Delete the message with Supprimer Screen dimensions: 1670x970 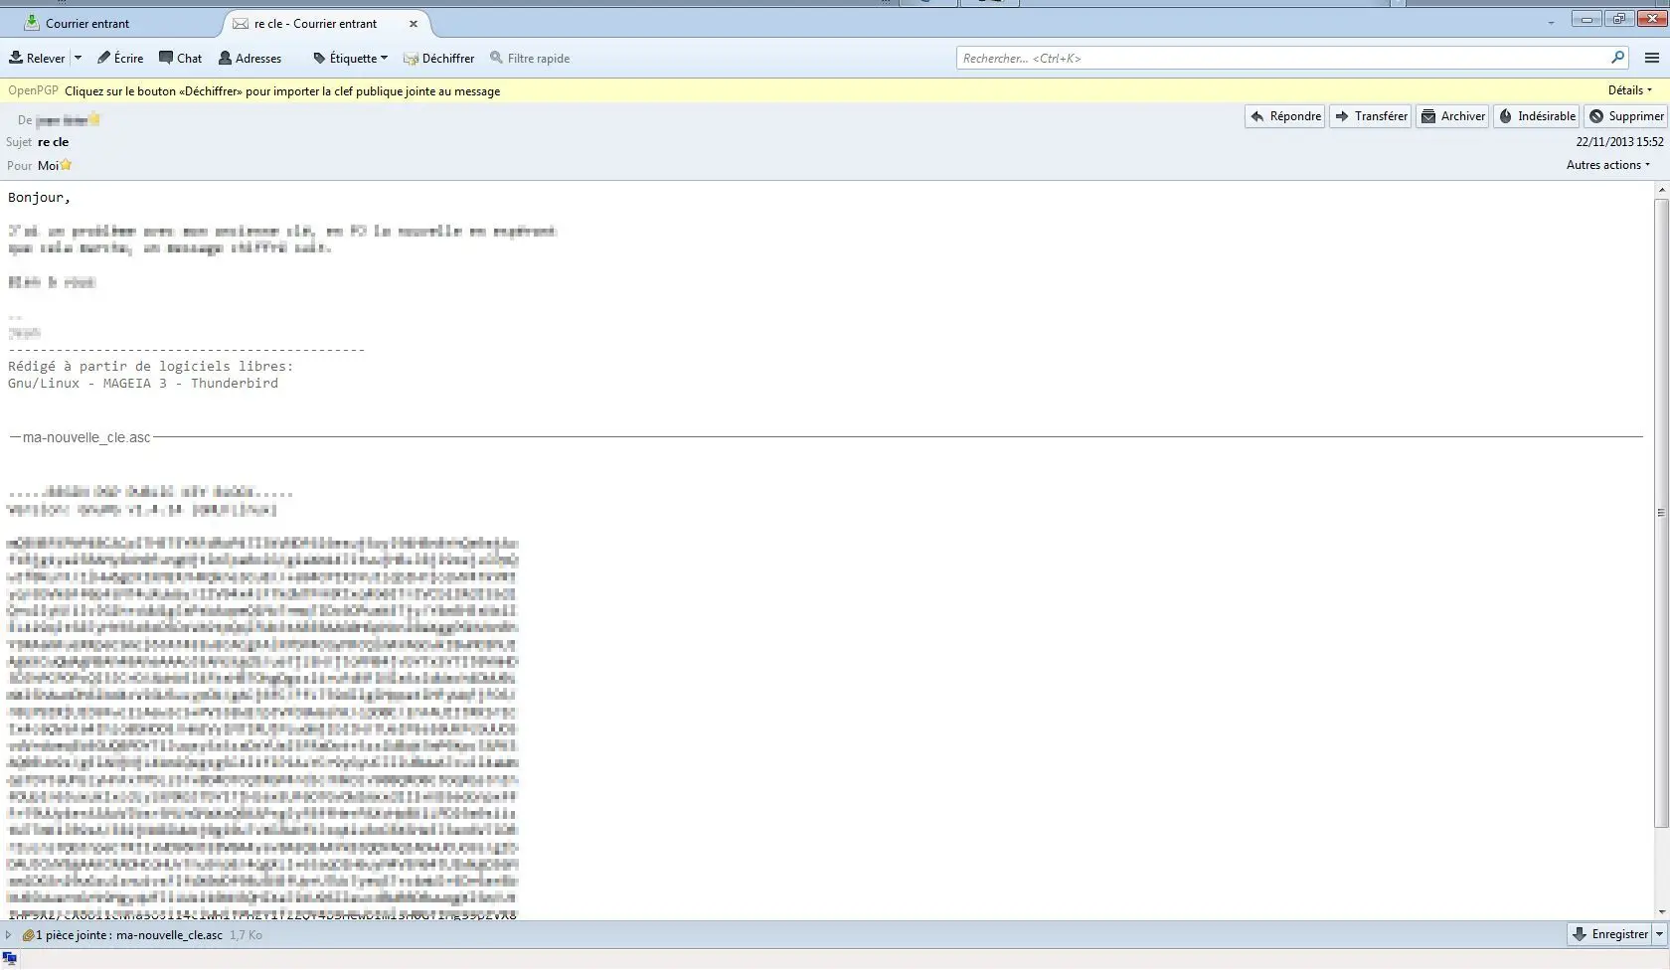[x=1626, y=116]
